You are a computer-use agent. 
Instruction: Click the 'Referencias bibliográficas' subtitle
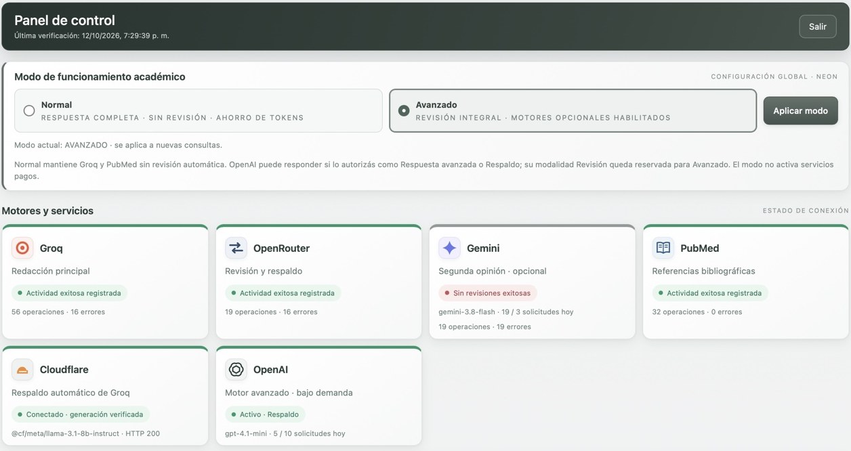point(703,272)
